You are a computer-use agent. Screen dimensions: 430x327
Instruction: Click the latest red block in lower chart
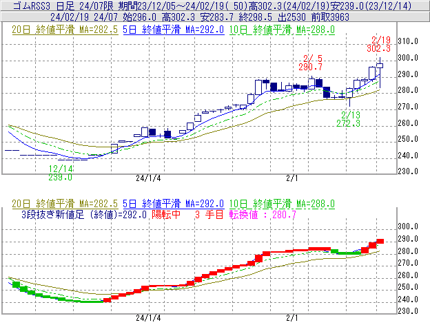(380, 241)
